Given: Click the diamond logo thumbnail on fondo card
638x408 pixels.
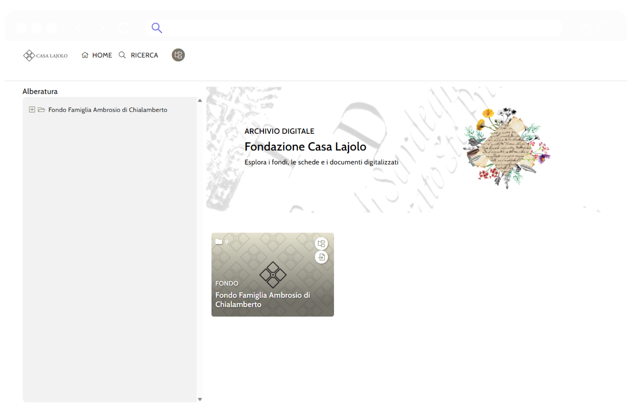Looking at the screenshot, I should tap(273, 275).
